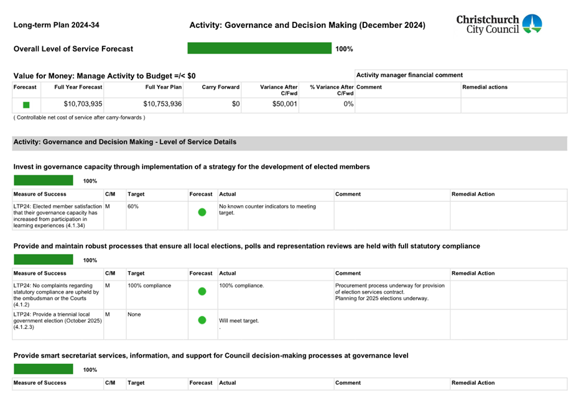Screen dimensions: 581x411
Task: Click the Long-term Plan 2024-34 heading
Action: [56, 25]
